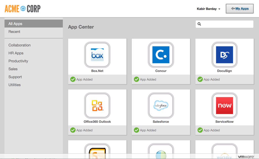Open the Salesforce app icon
259x159 pixels.
[x=161, y=105]
